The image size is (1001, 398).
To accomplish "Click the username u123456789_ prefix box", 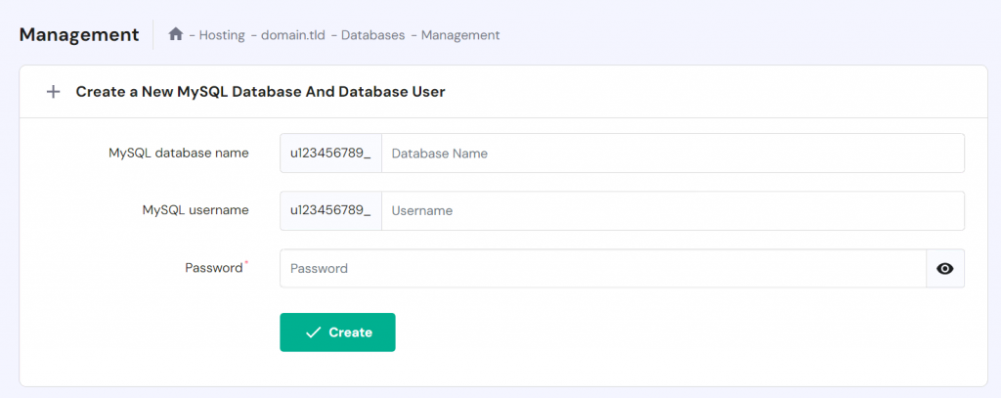I will coord(330,210).
